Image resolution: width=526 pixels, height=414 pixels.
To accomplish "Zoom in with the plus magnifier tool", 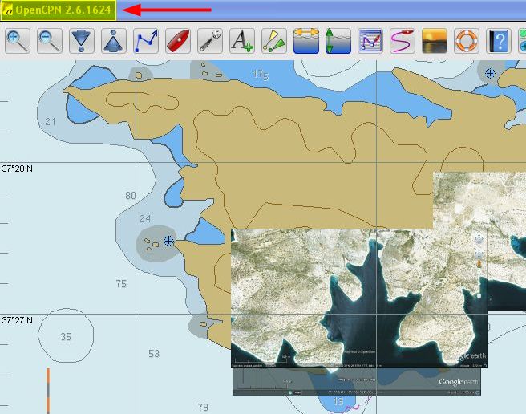I will 18,41.
